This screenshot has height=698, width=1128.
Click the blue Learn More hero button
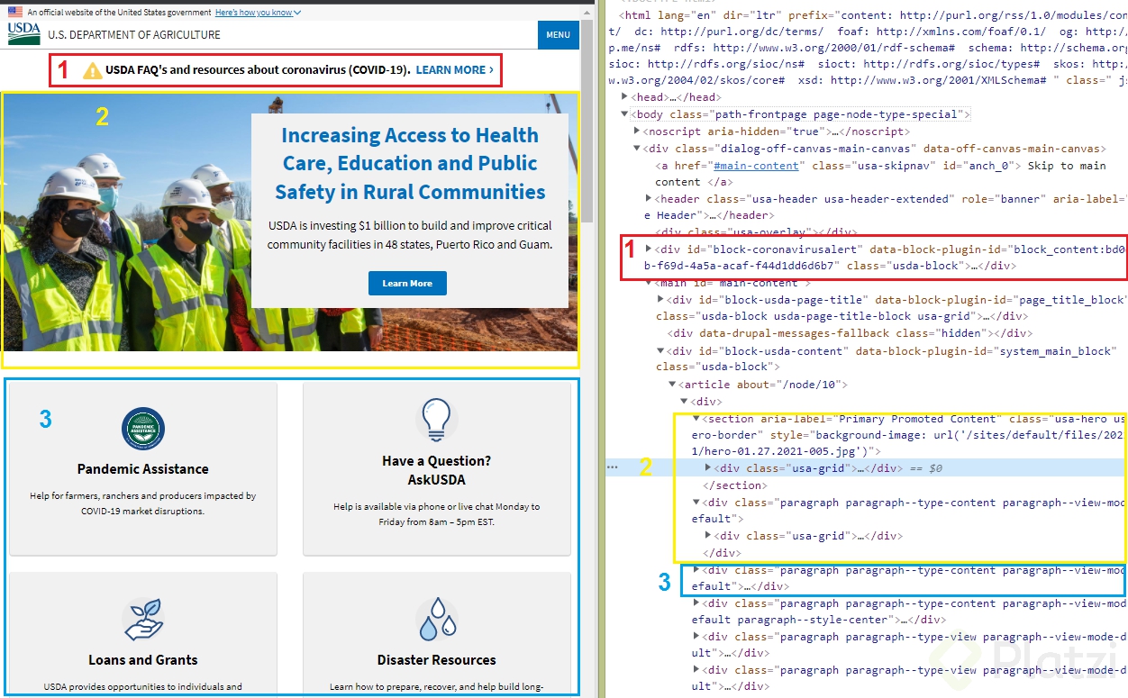(407, 284)
